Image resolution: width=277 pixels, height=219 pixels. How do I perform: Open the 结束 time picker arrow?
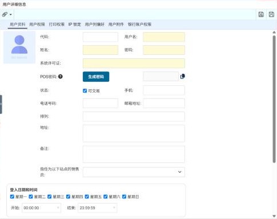(x=114, y=208)
